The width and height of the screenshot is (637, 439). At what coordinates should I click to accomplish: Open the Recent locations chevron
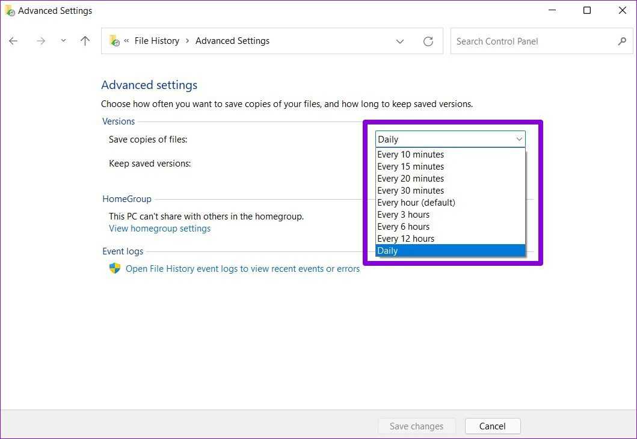point(63,41)
